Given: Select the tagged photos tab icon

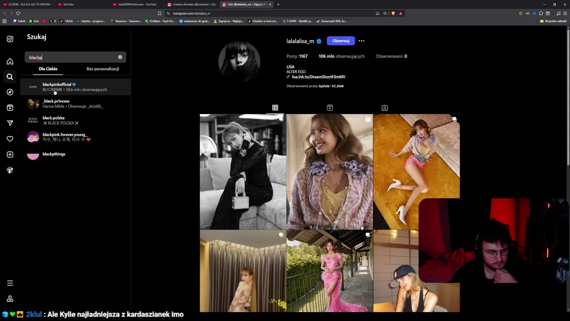Looking at the screenshot, I should (x=385, y=107).
